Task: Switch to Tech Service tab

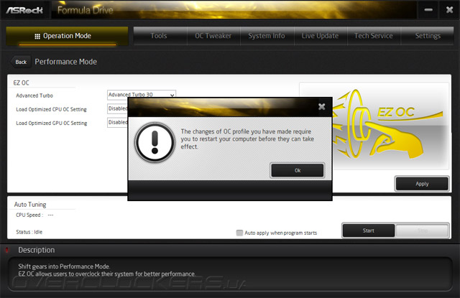Action: [x=374, y=36]
